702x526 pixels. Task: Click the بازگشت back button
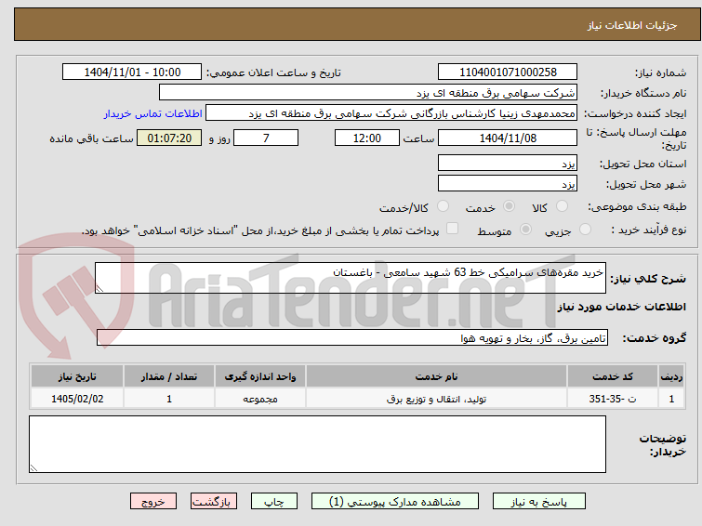coord(214,502)
